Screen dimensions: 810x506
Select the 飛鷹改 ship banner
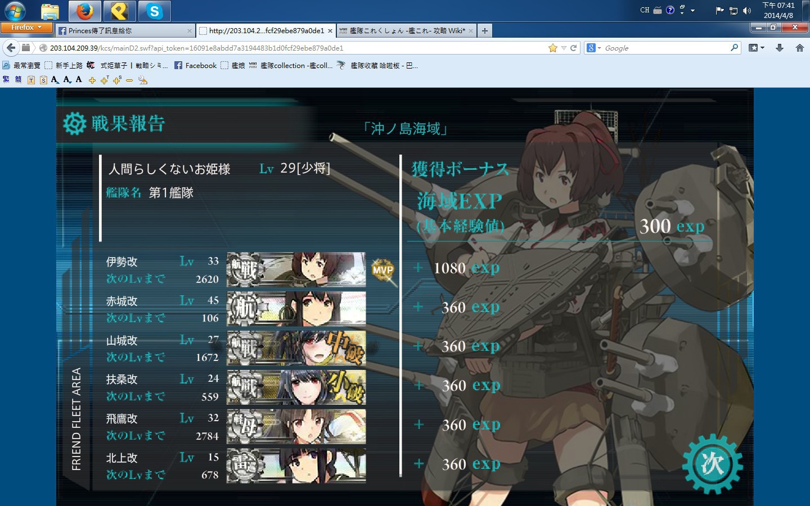pos(296,427)
